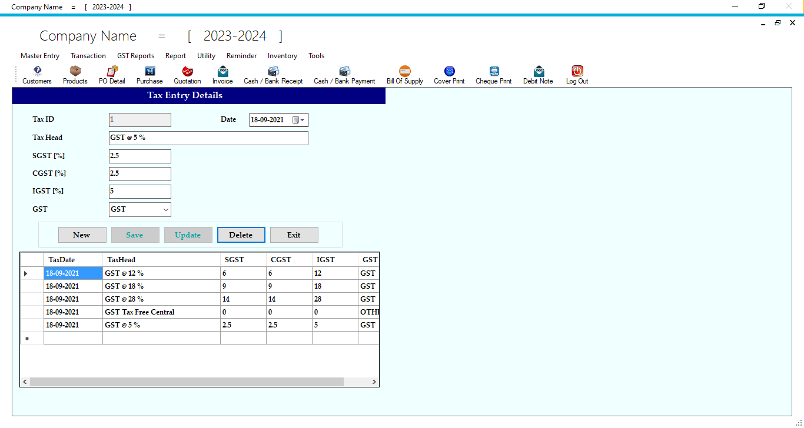Click the CGST [%] input field
Screen dimensions: 804x428
pyautogui.click(x=140, y=174)
